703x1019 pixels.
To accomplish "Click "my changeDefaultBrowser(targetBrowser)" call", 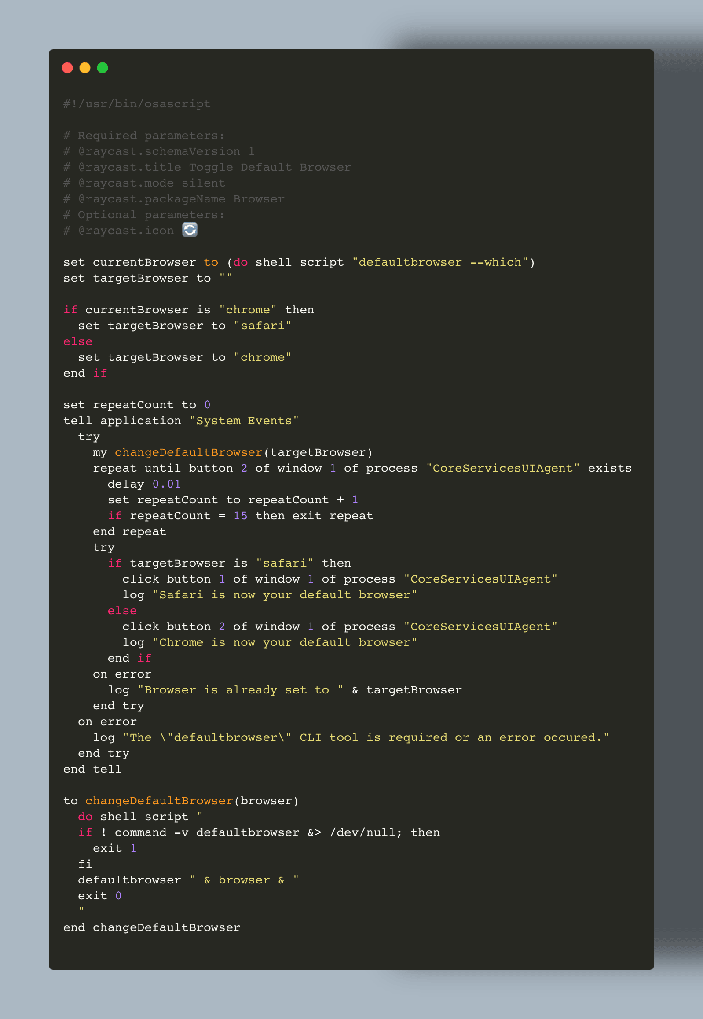I will click(x=233, y=453).
